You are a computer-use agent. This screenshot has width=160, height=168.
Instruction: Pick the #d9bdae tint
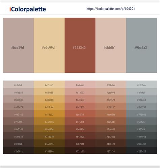click(x=111, y=84)
